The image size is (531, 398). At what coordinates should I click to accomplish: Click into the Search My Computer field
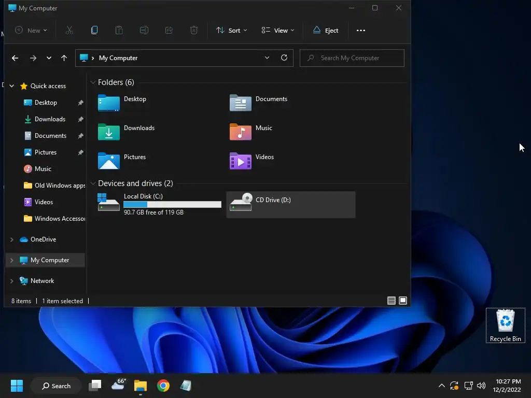tap(352, 58)
